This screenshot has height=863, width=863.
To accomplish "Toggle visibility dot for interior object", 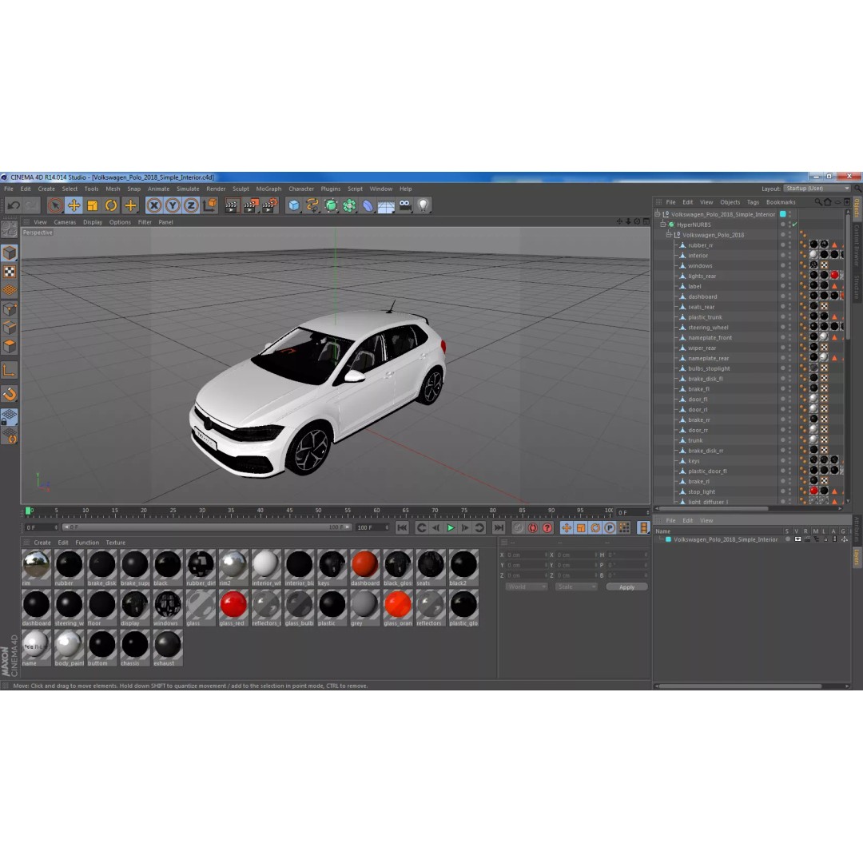I will 782,254.
